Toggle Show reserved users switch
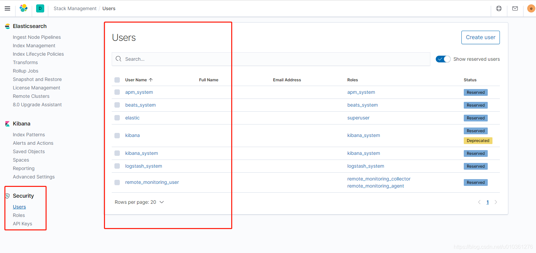 pos(443,59)
